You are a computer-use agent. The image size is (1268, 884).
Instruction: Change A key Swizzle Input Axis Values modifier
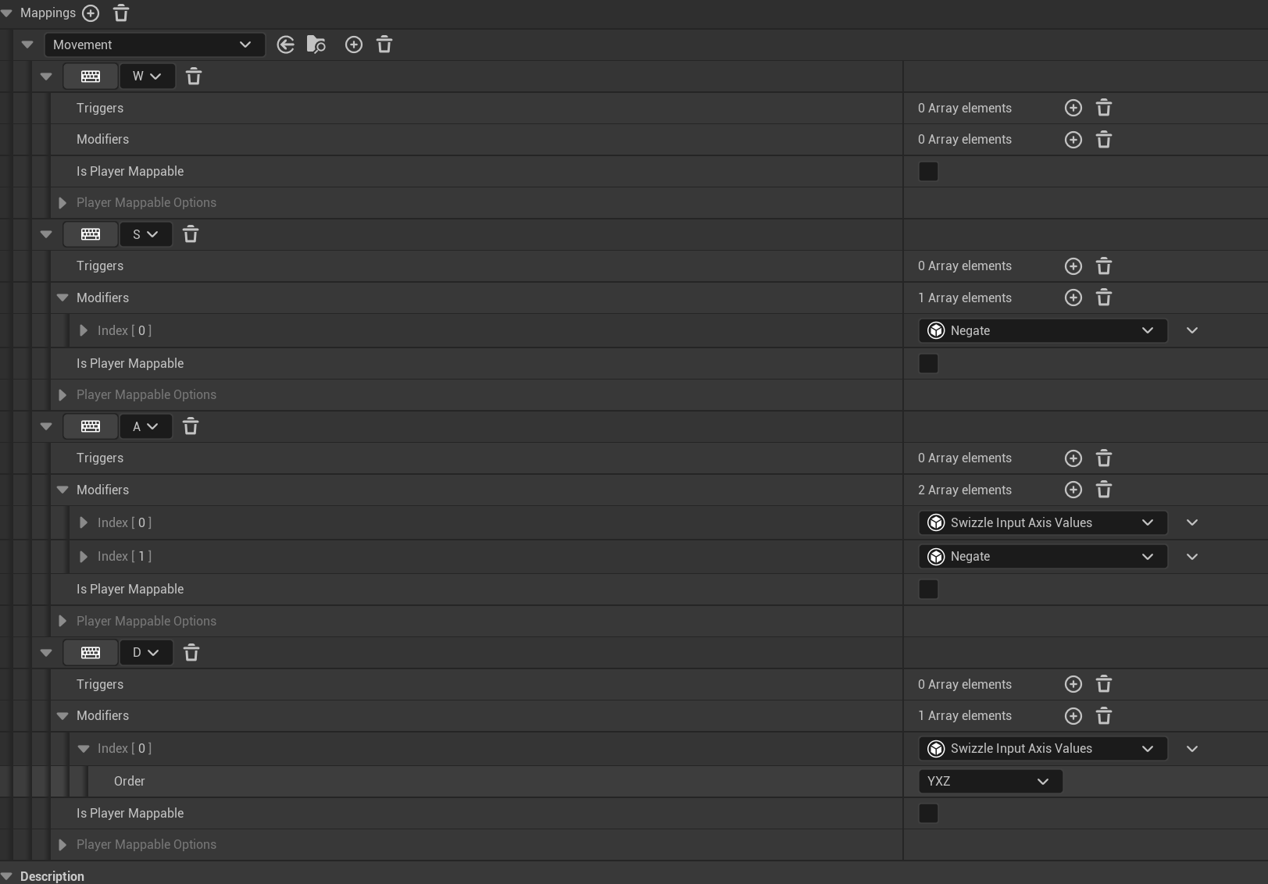(x=1043, y=522)
